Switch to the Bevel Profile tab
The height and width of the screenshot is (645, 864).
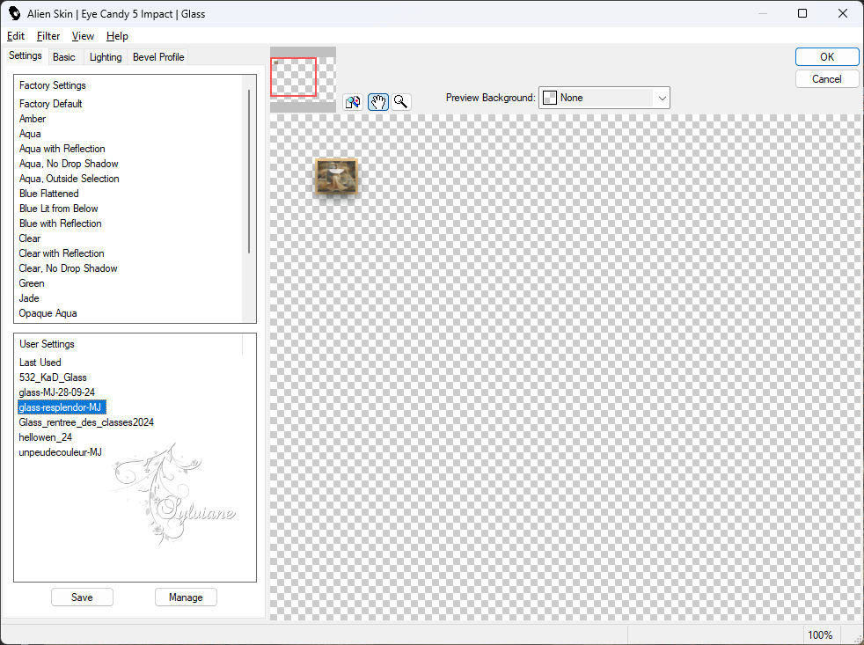click(x=158, y=57)
